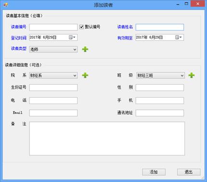The image size is (207, 182).
Task: Add new reader type via green plus
Action: 85,49
